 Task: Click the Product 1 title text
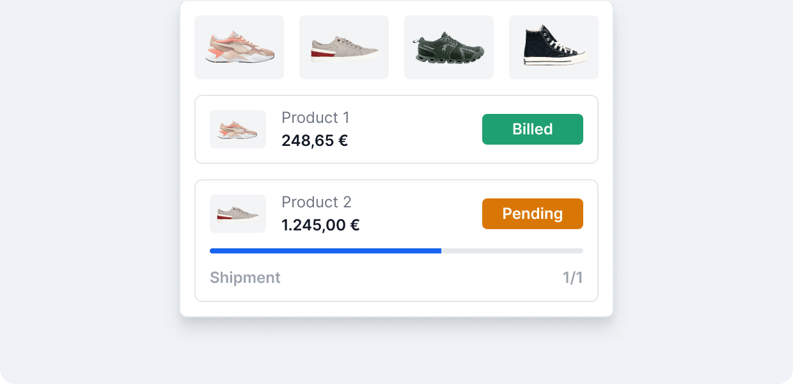tap(315, 118)
